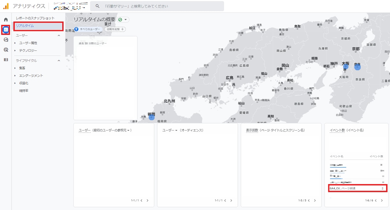Collapse the ユーザー sidebar section

tap(59, 35)
